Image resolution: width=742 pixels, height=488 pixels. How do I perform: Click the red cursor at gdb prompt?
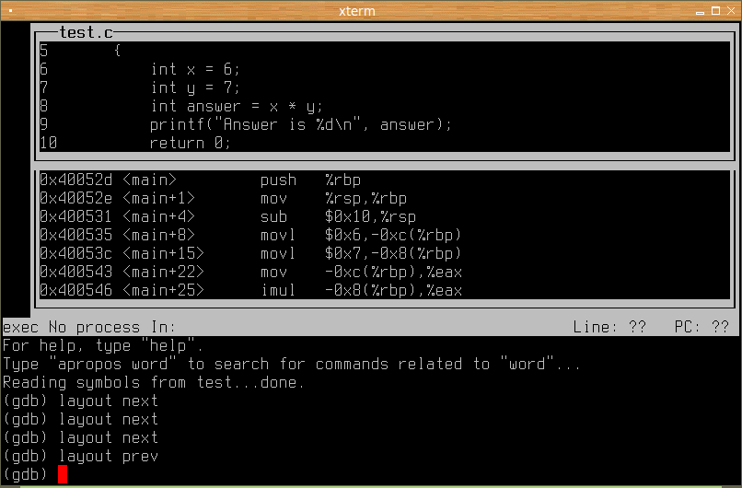click(63, 474)
